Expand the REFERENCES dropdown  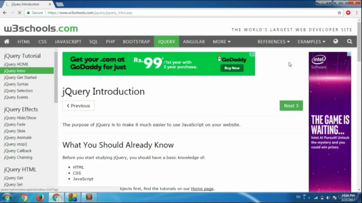coord(274,42)
